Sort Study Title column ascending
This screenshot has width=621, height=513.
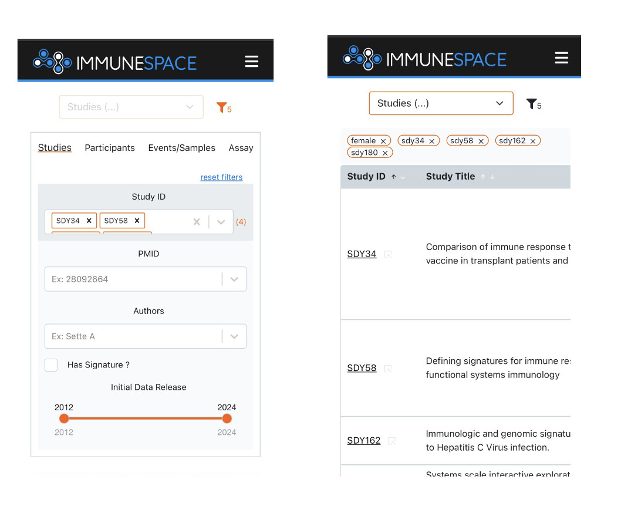[483, 177]
